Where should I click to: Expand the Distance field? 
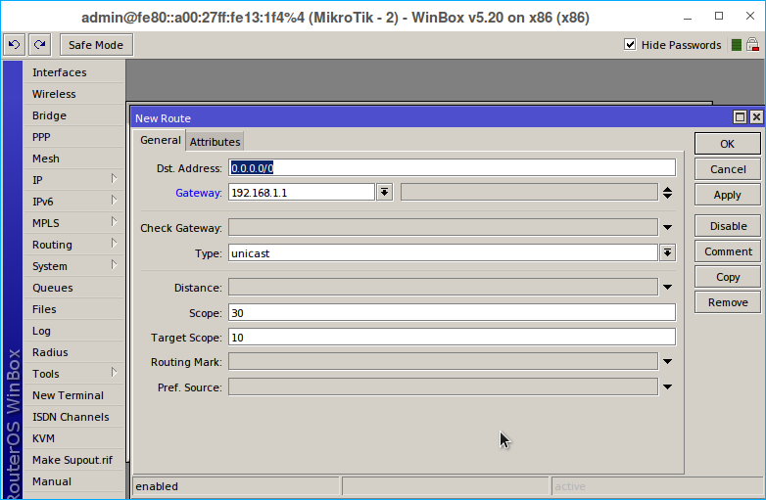click(x=667, y=288)
